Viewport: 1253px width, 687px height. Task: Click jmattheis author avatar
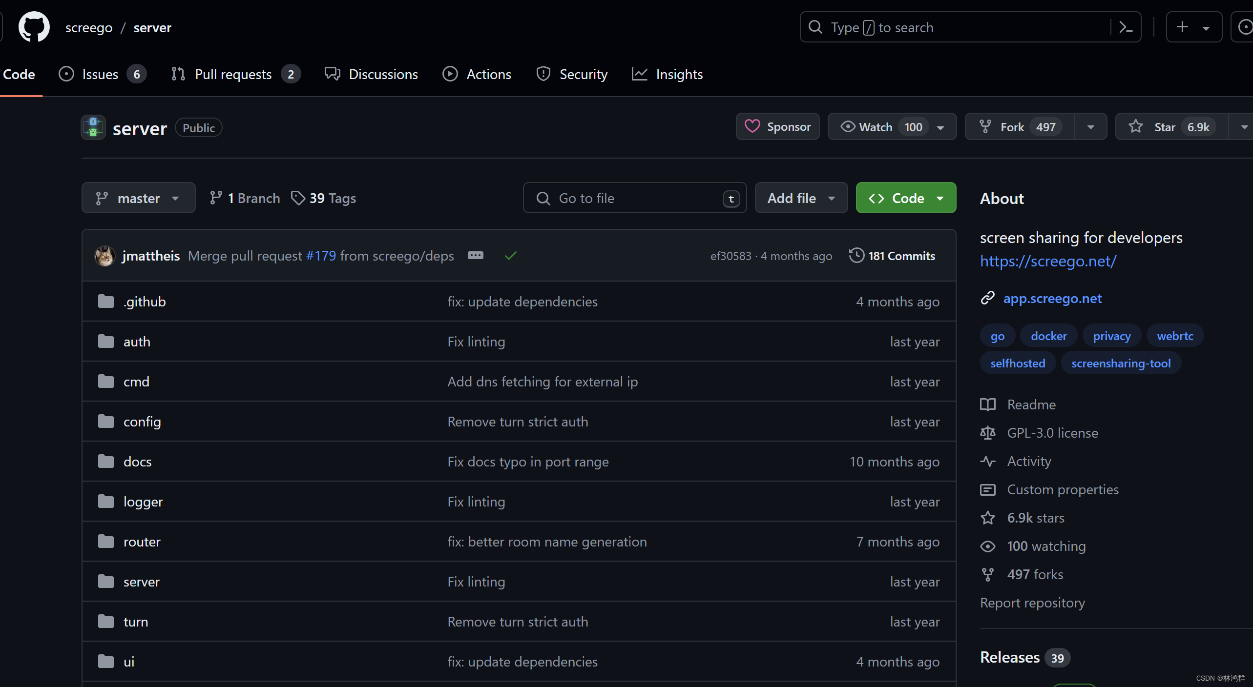104,256
